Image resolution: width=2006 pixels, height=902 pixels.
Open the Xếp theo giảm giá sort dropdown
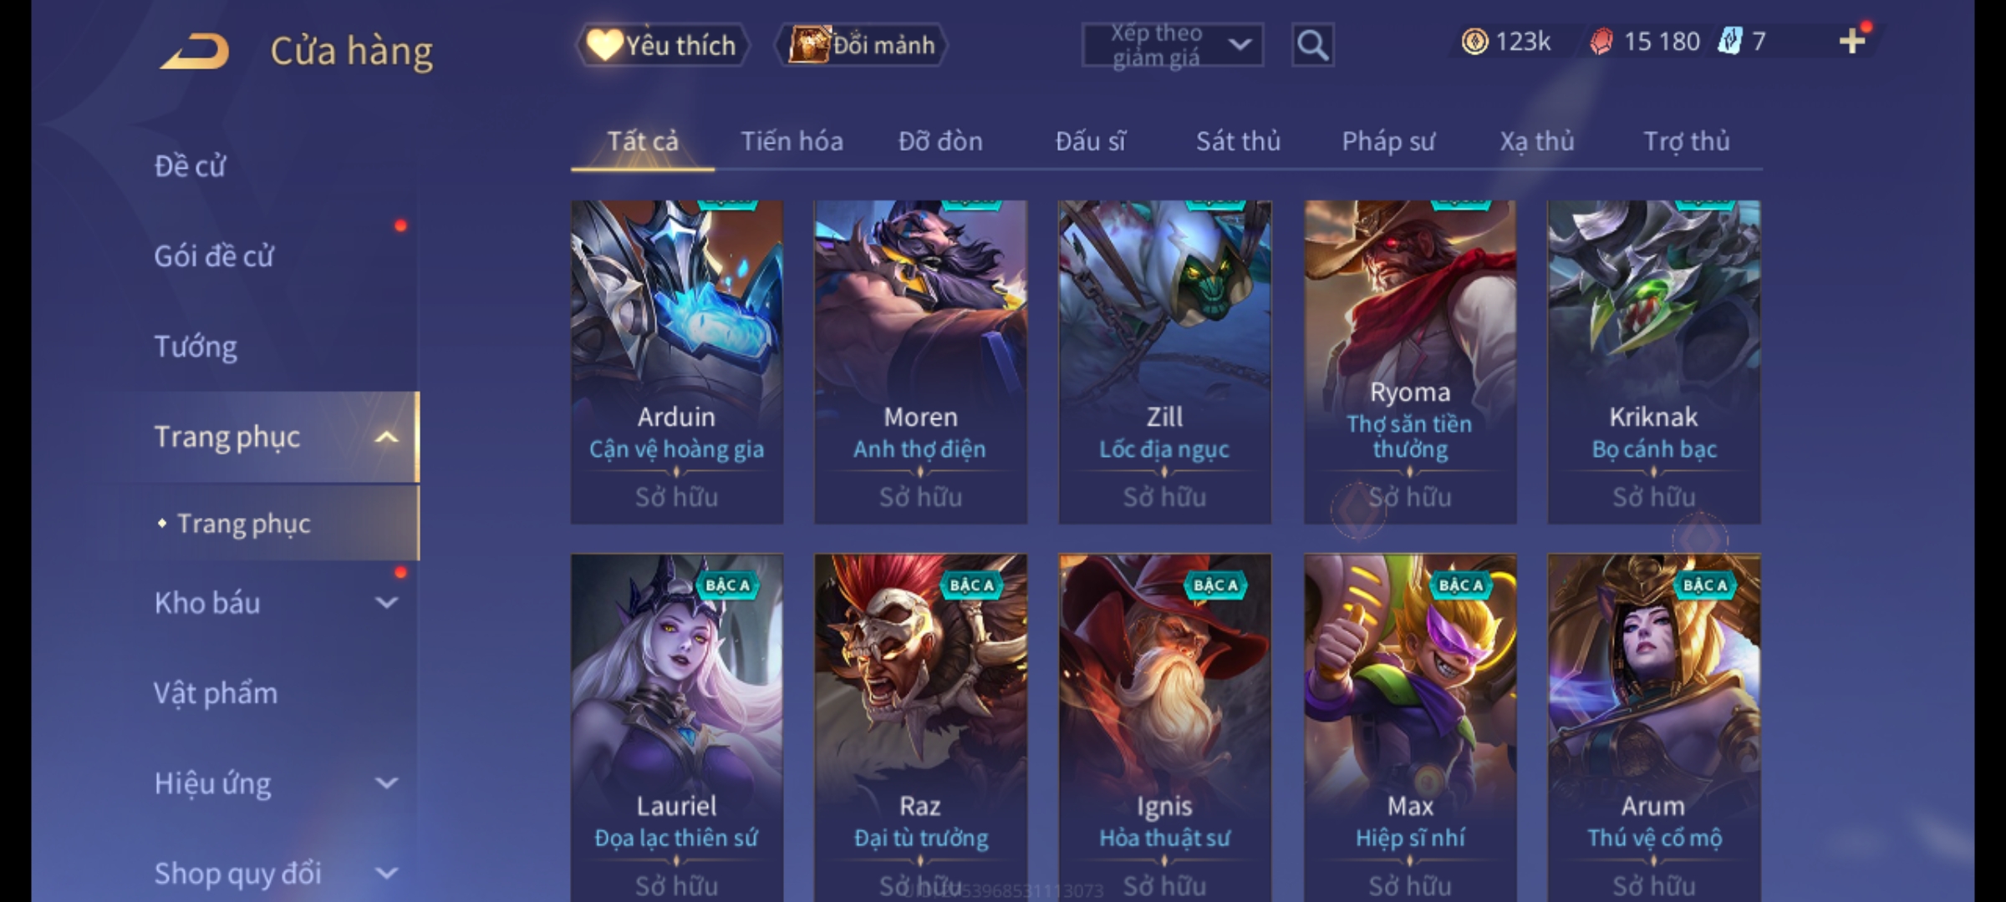pyautogui.click(x=1172, y=45)
